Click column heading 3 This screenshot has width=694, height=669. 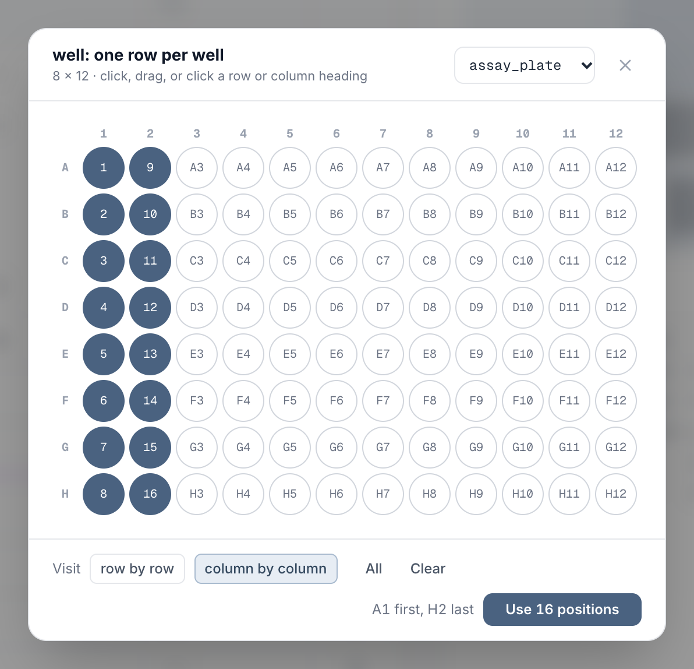(197, 134)
